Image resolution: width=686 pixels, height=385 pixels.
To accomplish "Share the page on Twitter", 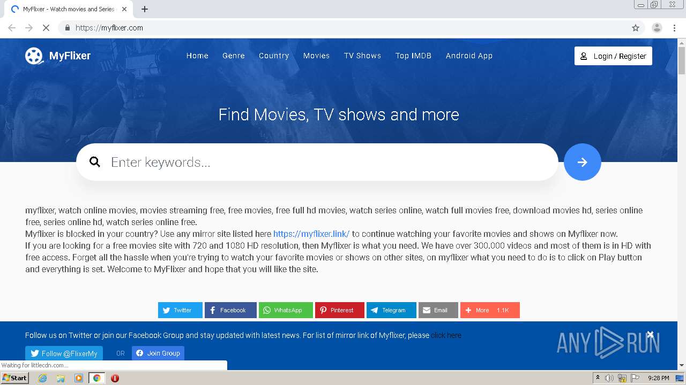I will point(180,310).
